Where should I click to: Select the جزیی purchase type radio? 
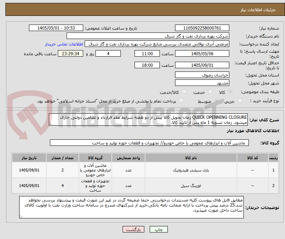point(240,100)
